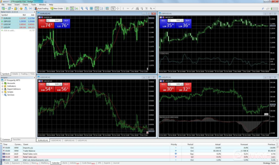Toggle chart auto scroll
Screen dimensions: 279x165
click(x=97, y=8)
